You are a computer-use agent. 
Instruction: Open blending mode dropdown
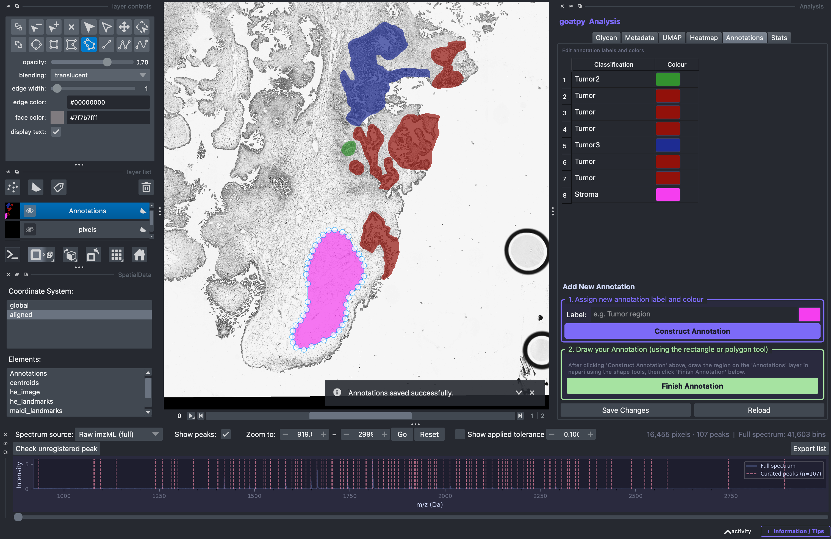pyautogui.click(x=100, y=75)
